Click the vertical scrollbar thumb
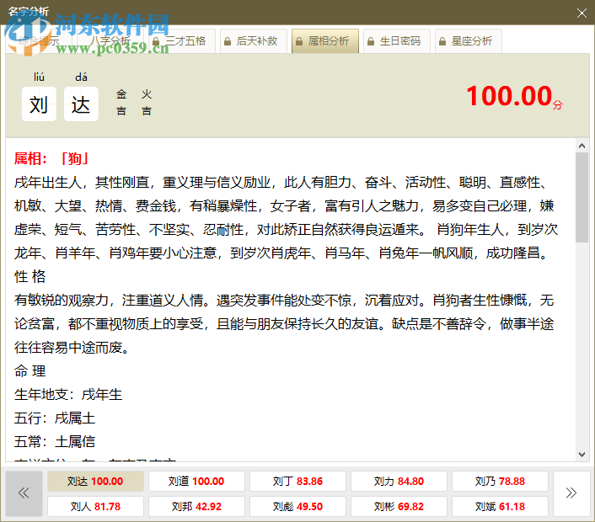 tap(582, 197)
